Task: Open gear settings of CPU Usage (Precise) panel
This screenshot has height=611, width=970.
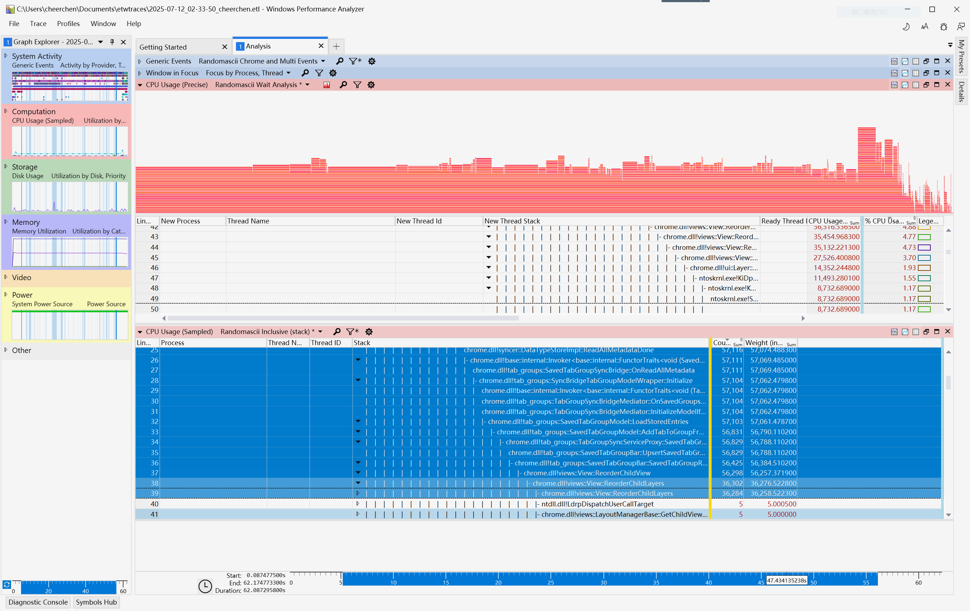Action: pos(371,85)
